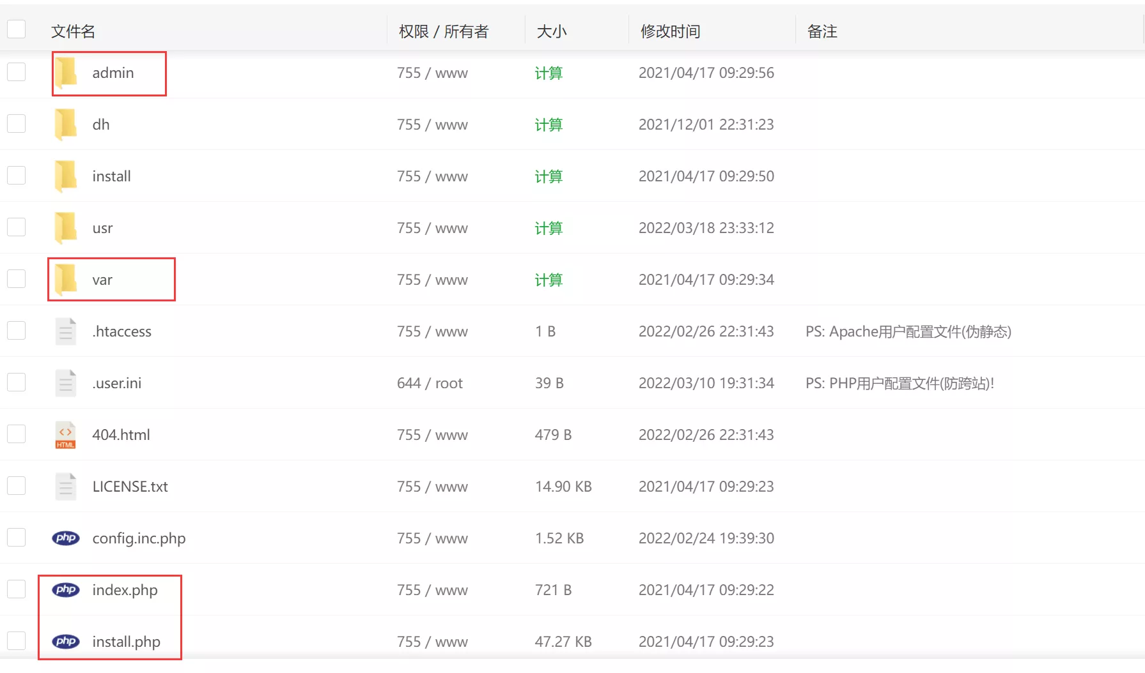Toggle the select-all checkbox in header
Screen dimensions: 1145x673
coord(16,29)
